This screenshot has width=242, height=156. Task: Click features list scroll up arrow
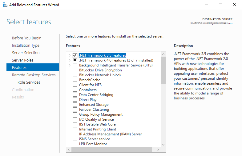pos(163,54)
